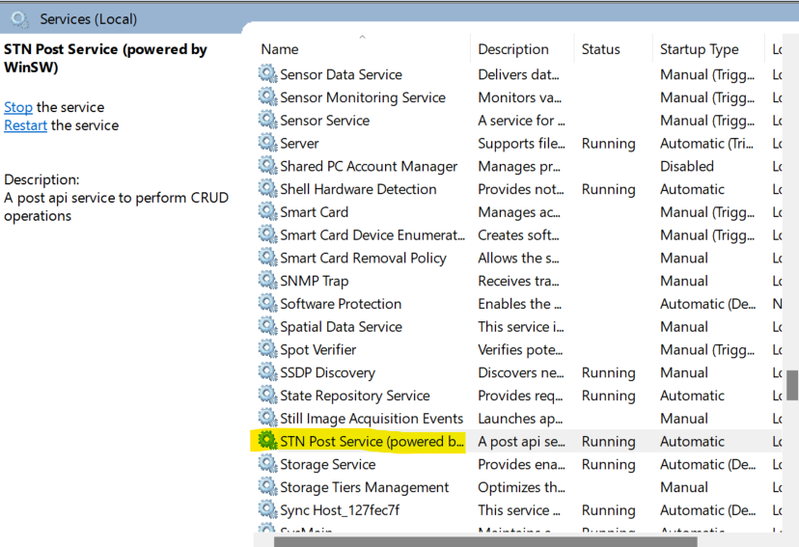Image resolution: width=799 pixels, height=547 pixels.
Task: Click the Software Protection gear icon
Action: point(267,303)
